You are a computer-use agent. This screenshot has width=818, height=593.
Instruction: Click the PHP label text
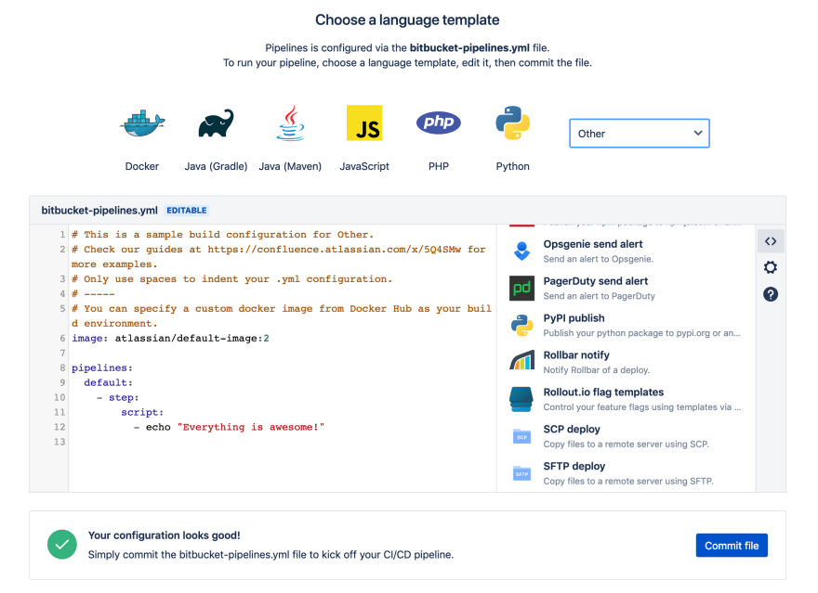tap(438, 166)
